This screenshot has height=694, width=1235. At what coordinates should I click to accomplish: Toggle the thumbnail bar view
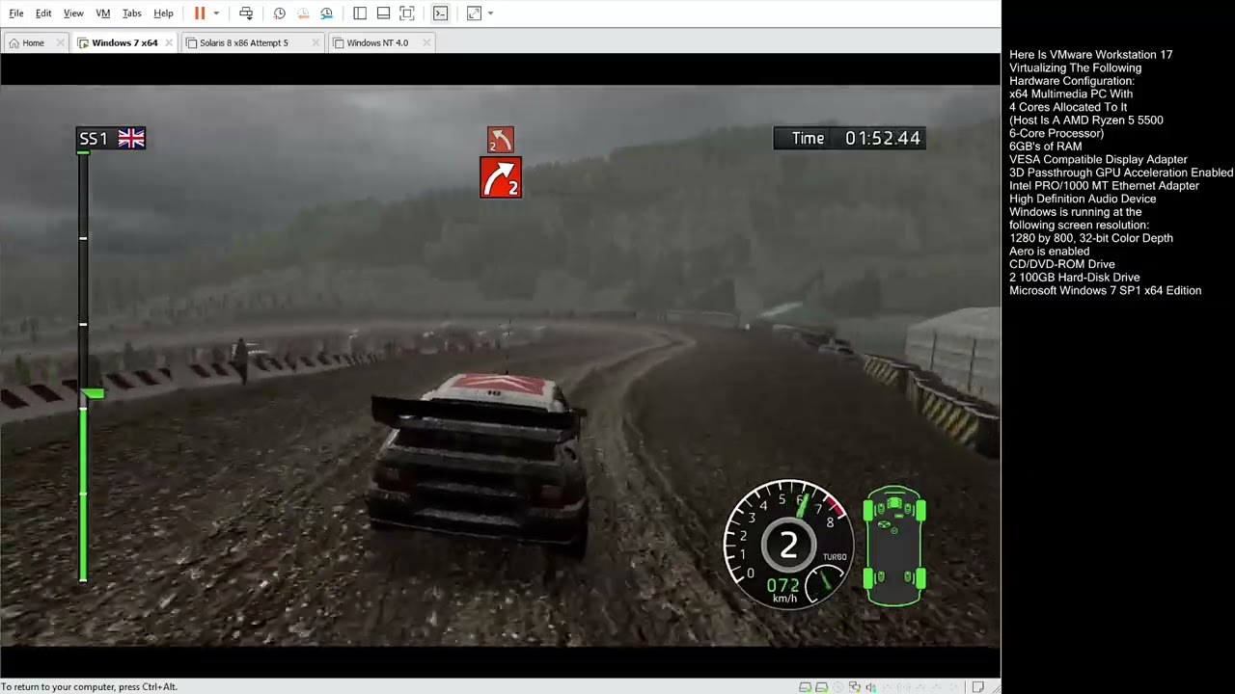click(x=383, y=13)
